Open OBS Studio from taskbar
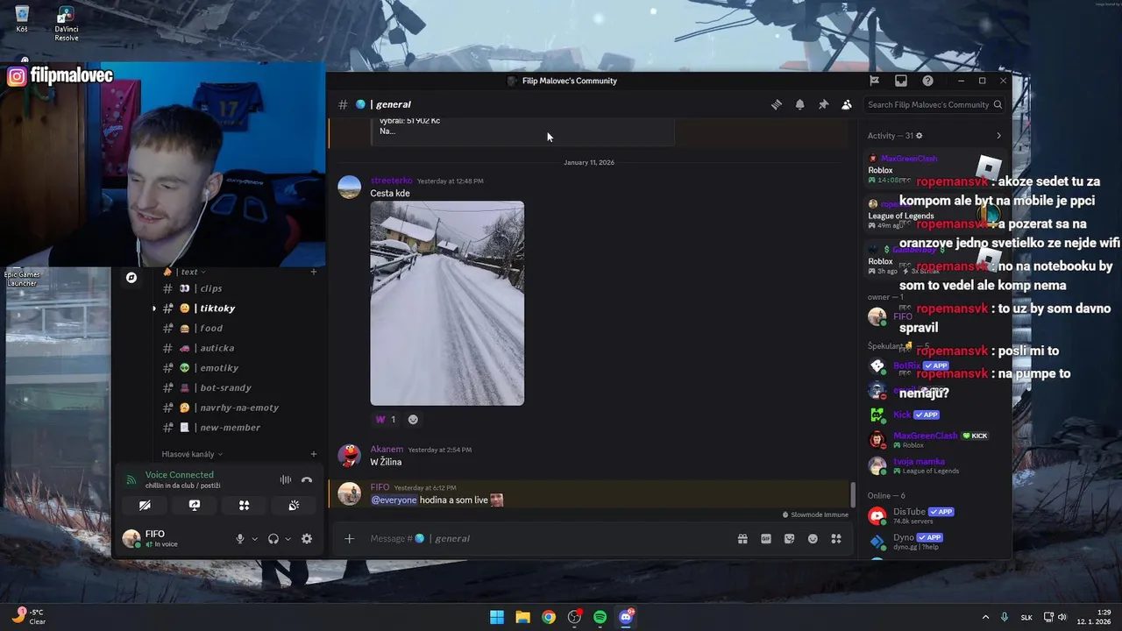The width and height of the screenshot is (1122, 631). tap(574, 617)
